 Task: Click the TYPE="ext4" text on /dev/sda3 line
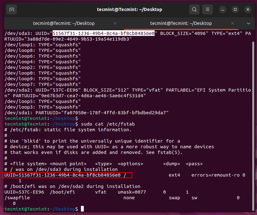pos(227,33)
